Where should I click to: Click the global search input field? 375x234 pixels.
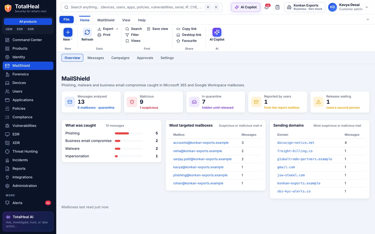141,7
